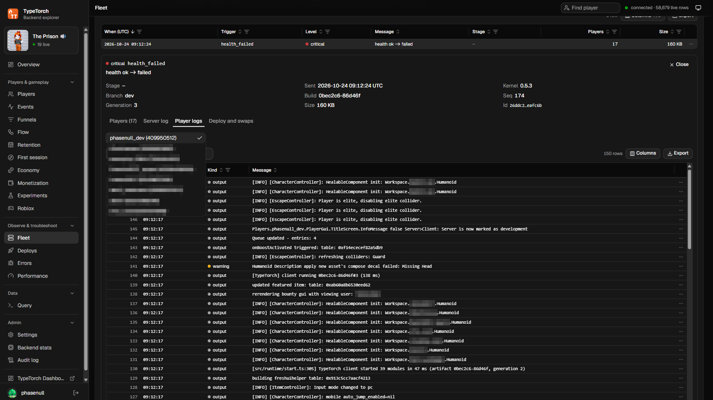Click The Prison game thumbnail
Screen dimensions: 713x400
[x=18, y=40]
